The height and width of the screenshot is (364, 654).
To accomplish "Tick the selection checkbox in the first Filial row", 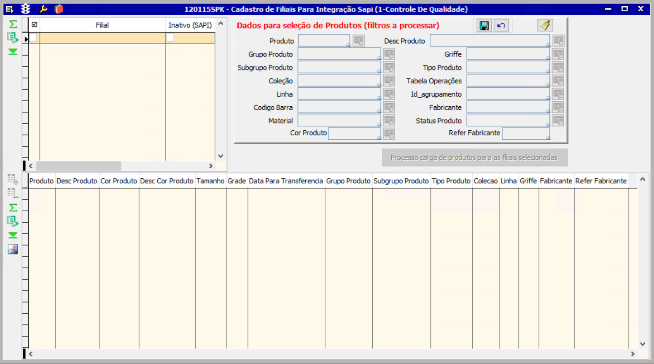I will [x=33, y=38].
